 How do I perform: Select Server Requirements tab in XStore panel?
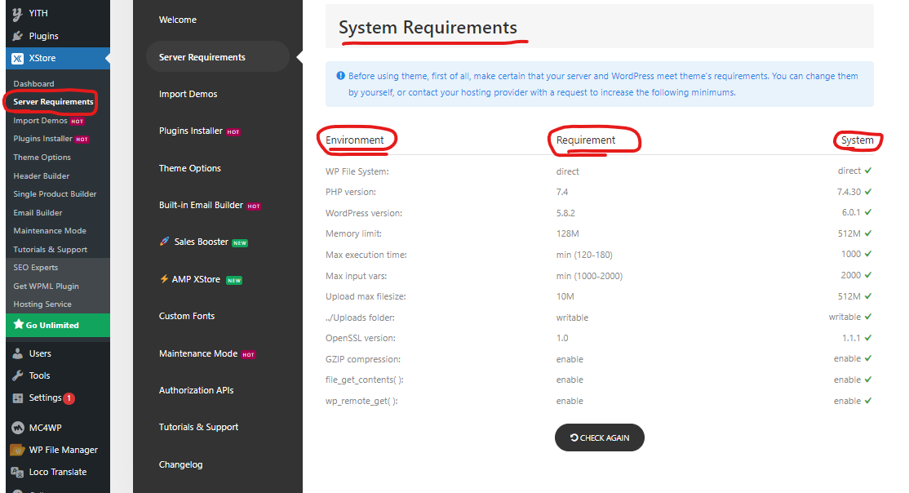[218, 57]
